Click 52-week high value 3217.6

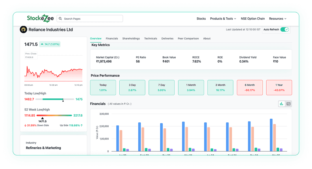tap(78, 115)
